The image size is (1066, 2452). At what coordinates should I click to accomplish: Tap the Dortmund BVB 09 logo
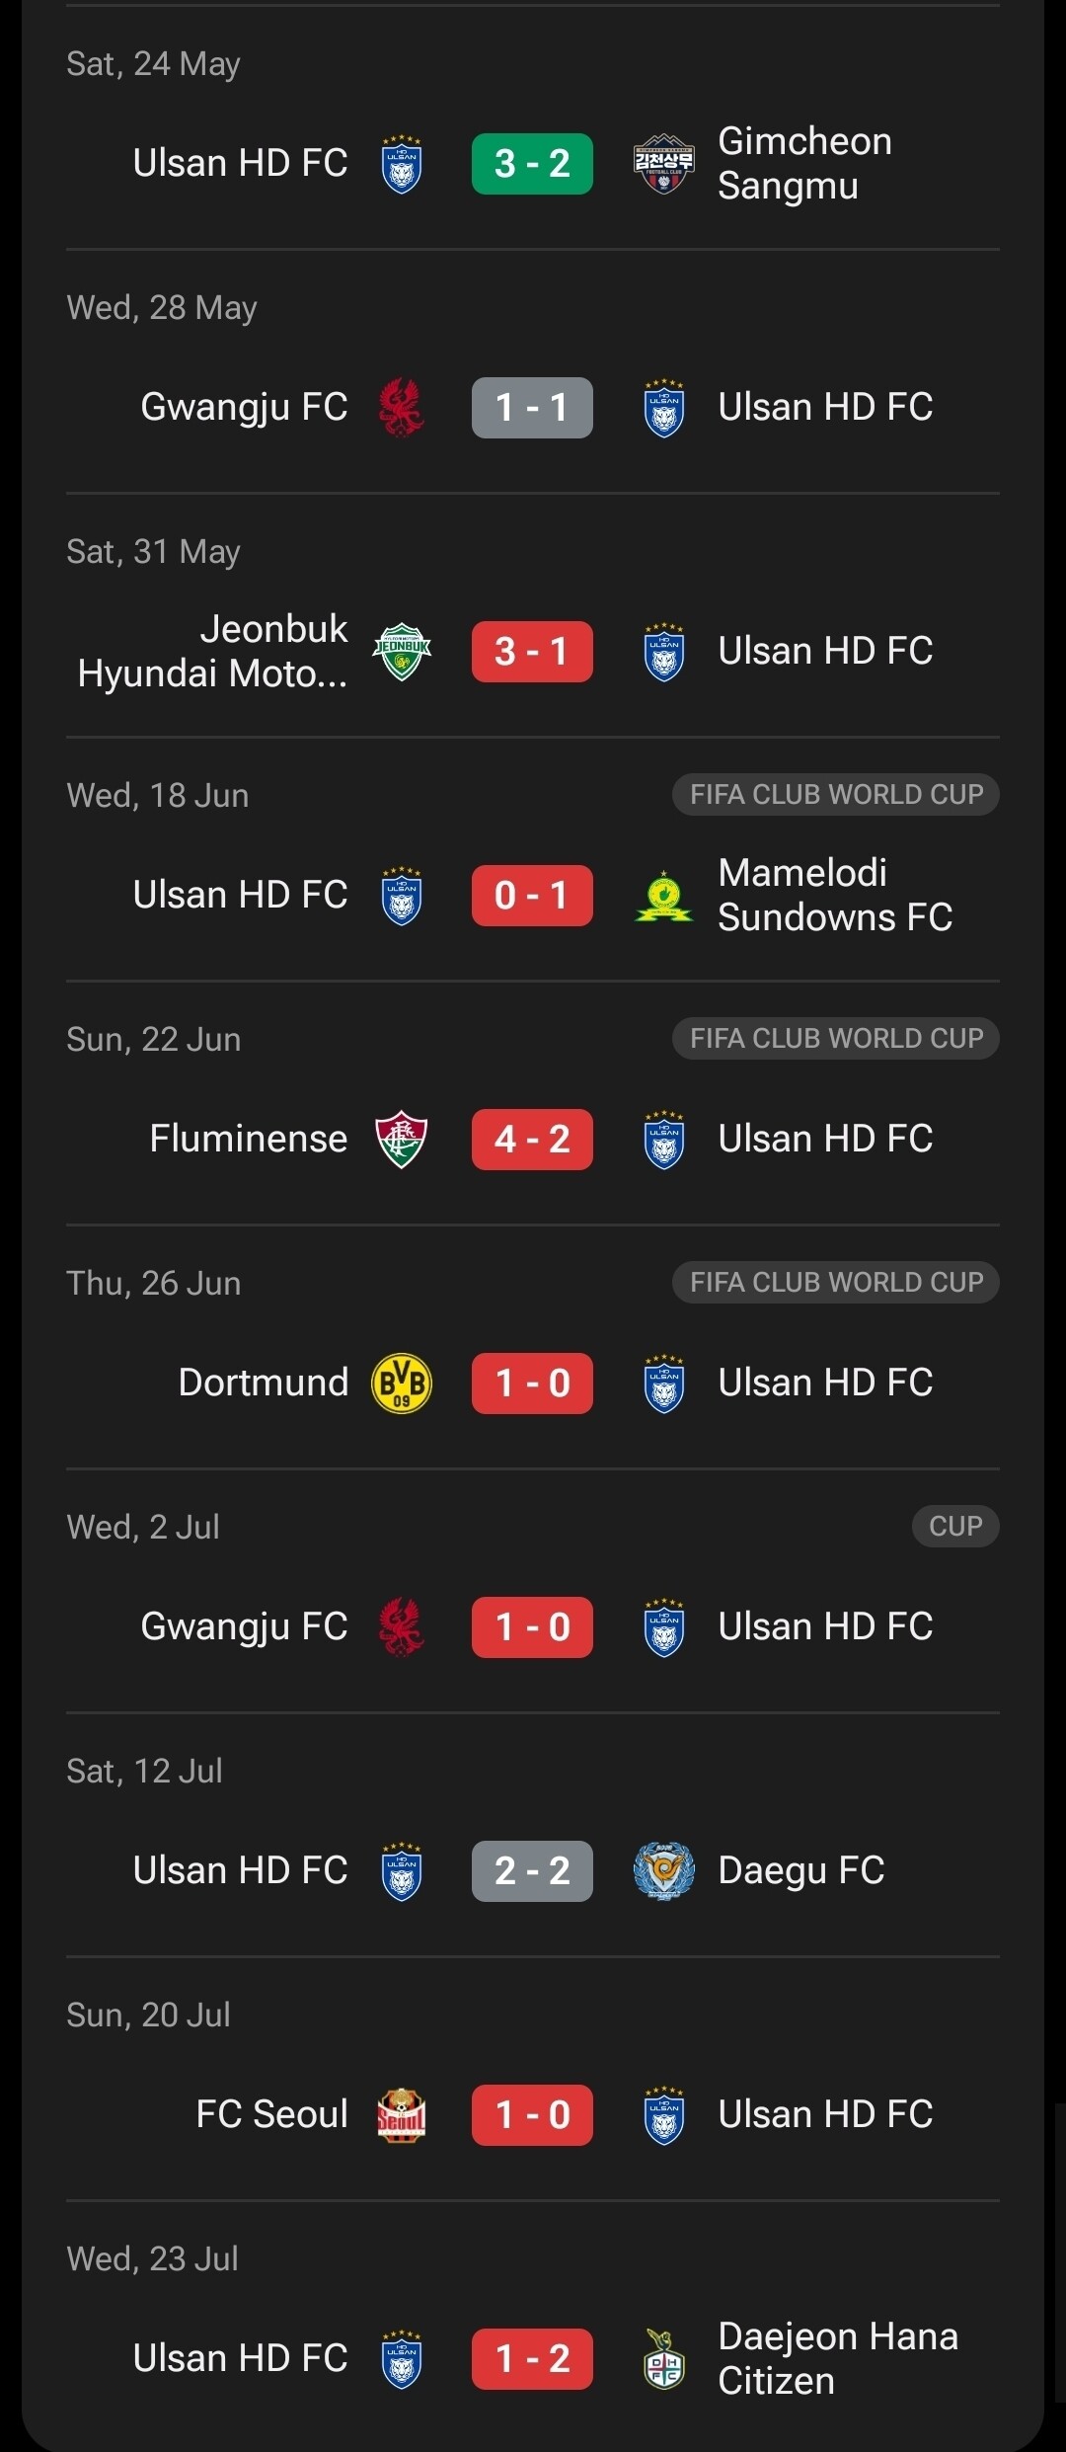[402, 1384]
